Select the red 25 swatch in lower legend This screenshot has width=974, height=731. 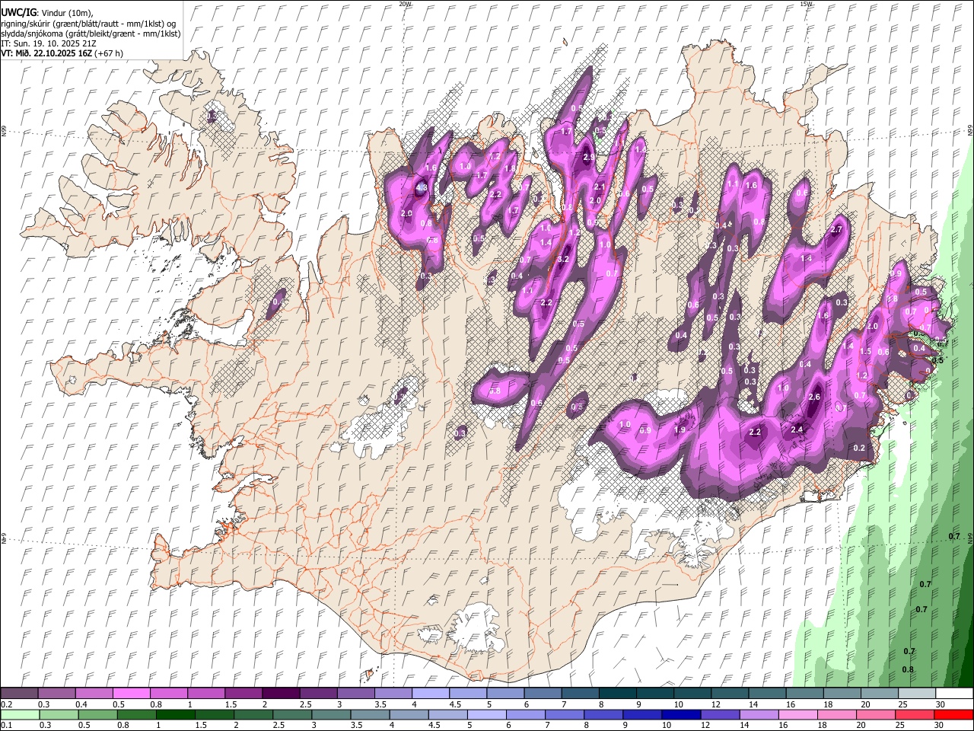914,715
